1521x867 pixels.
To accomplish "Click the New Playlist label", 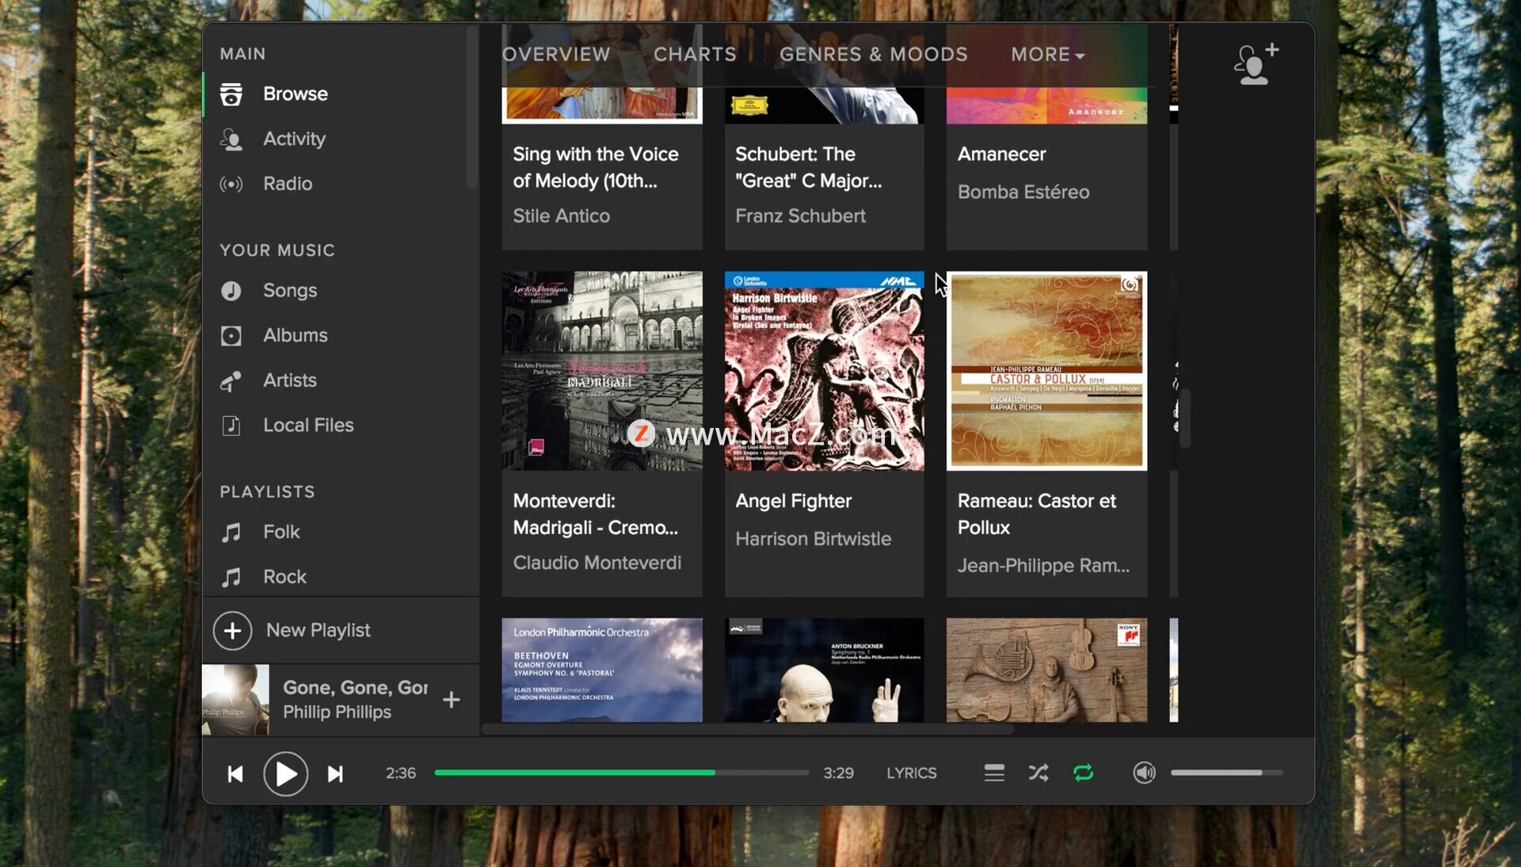I will tap(318, 631).
